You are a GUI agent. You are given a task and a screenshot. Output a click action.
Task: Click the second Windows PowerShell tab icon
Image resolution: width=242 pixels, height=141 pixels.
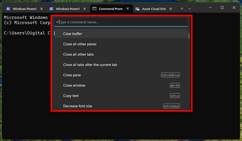point(51,9)
